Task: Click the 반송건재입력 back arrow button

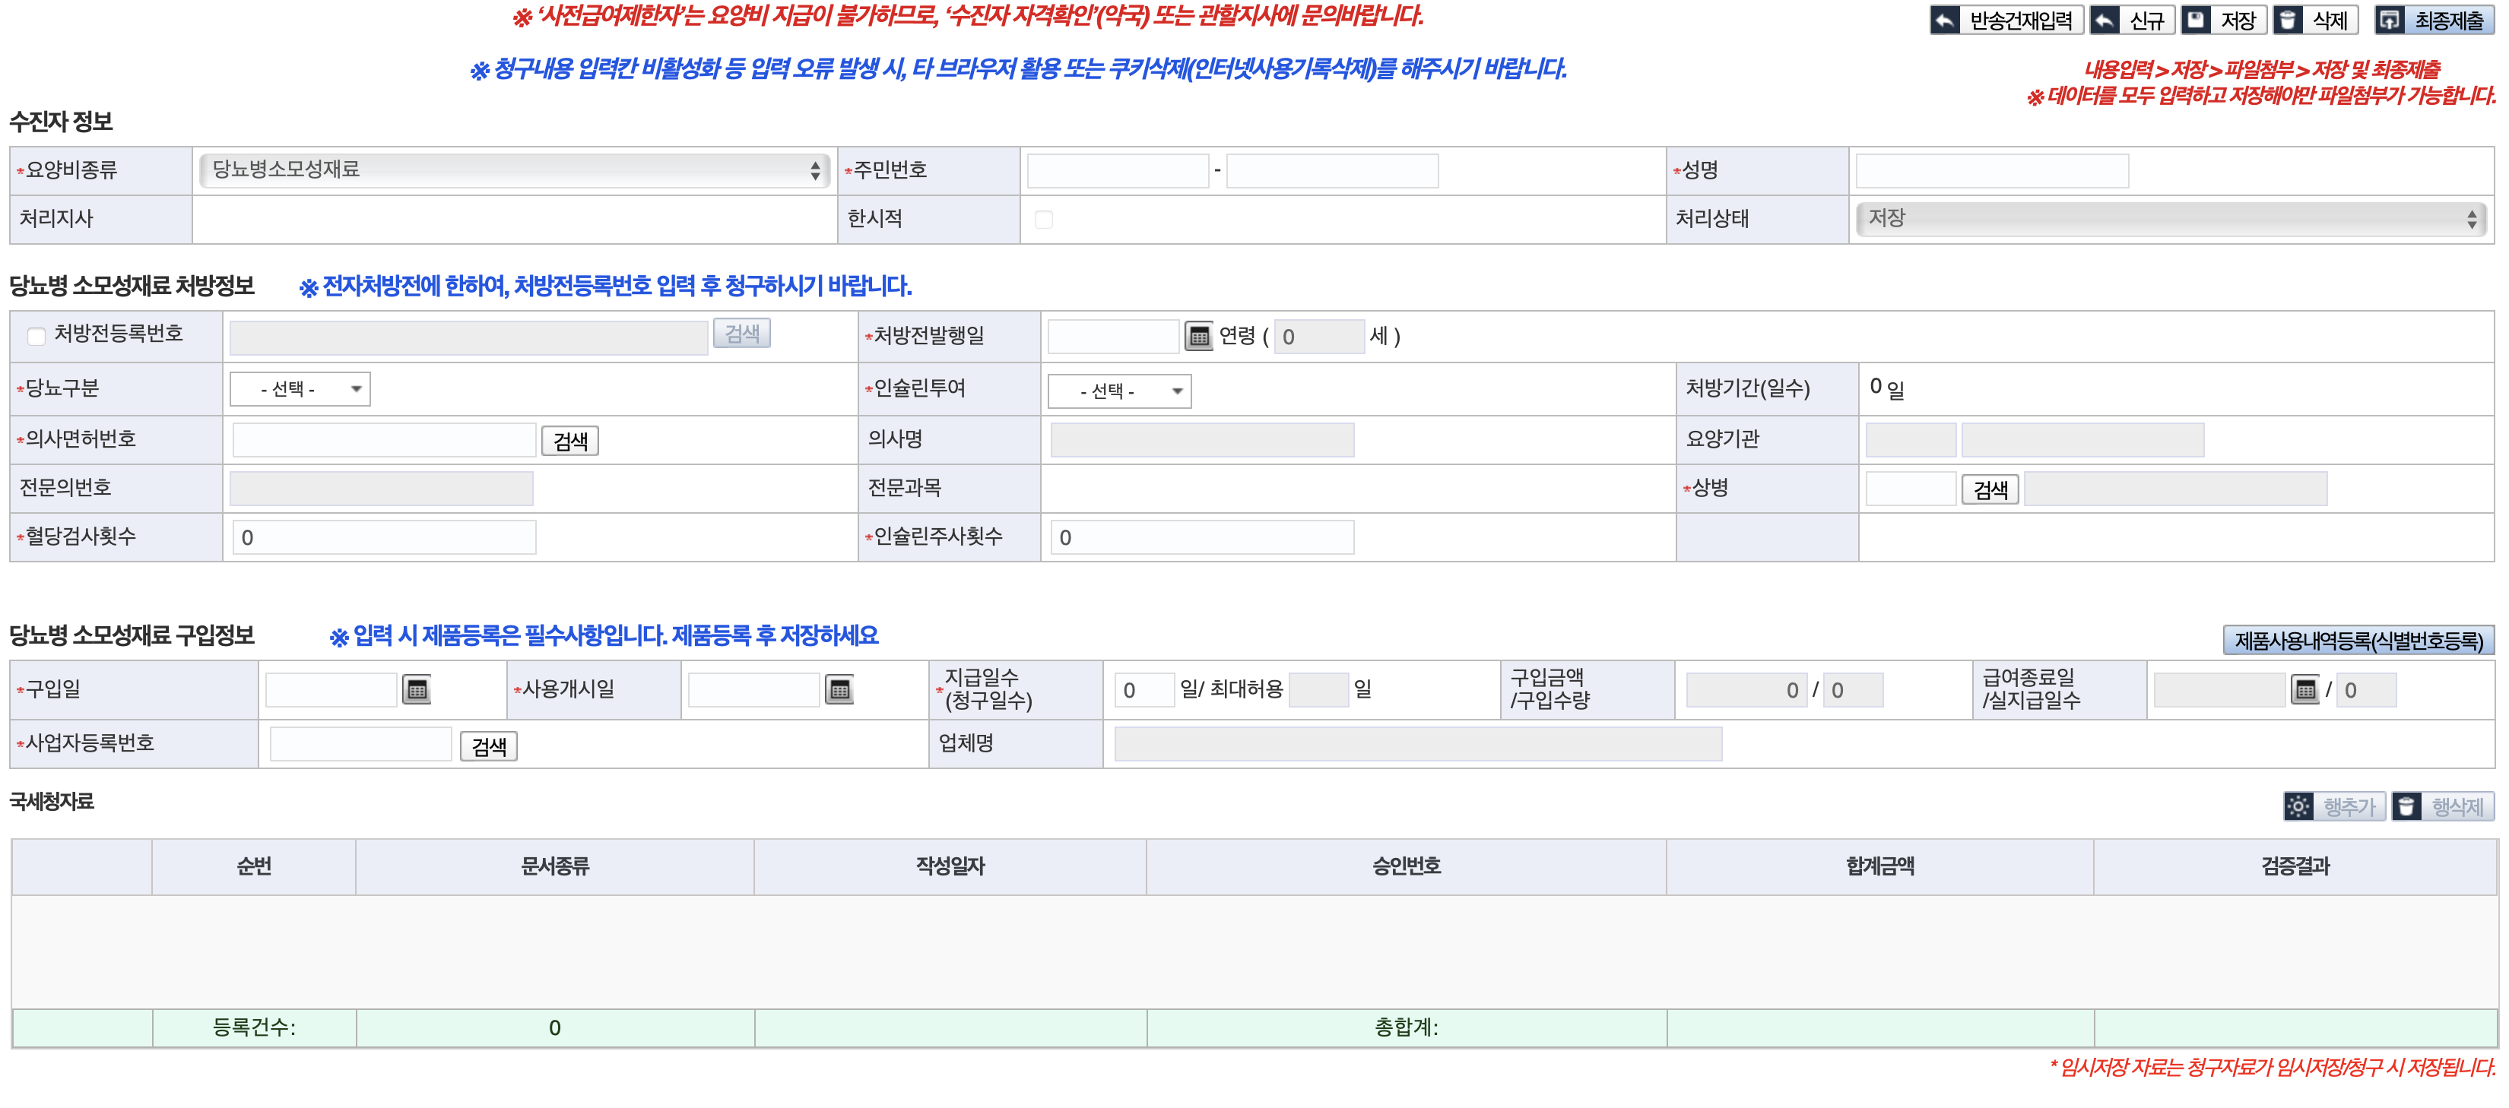Action: [x=2006, y=21]
